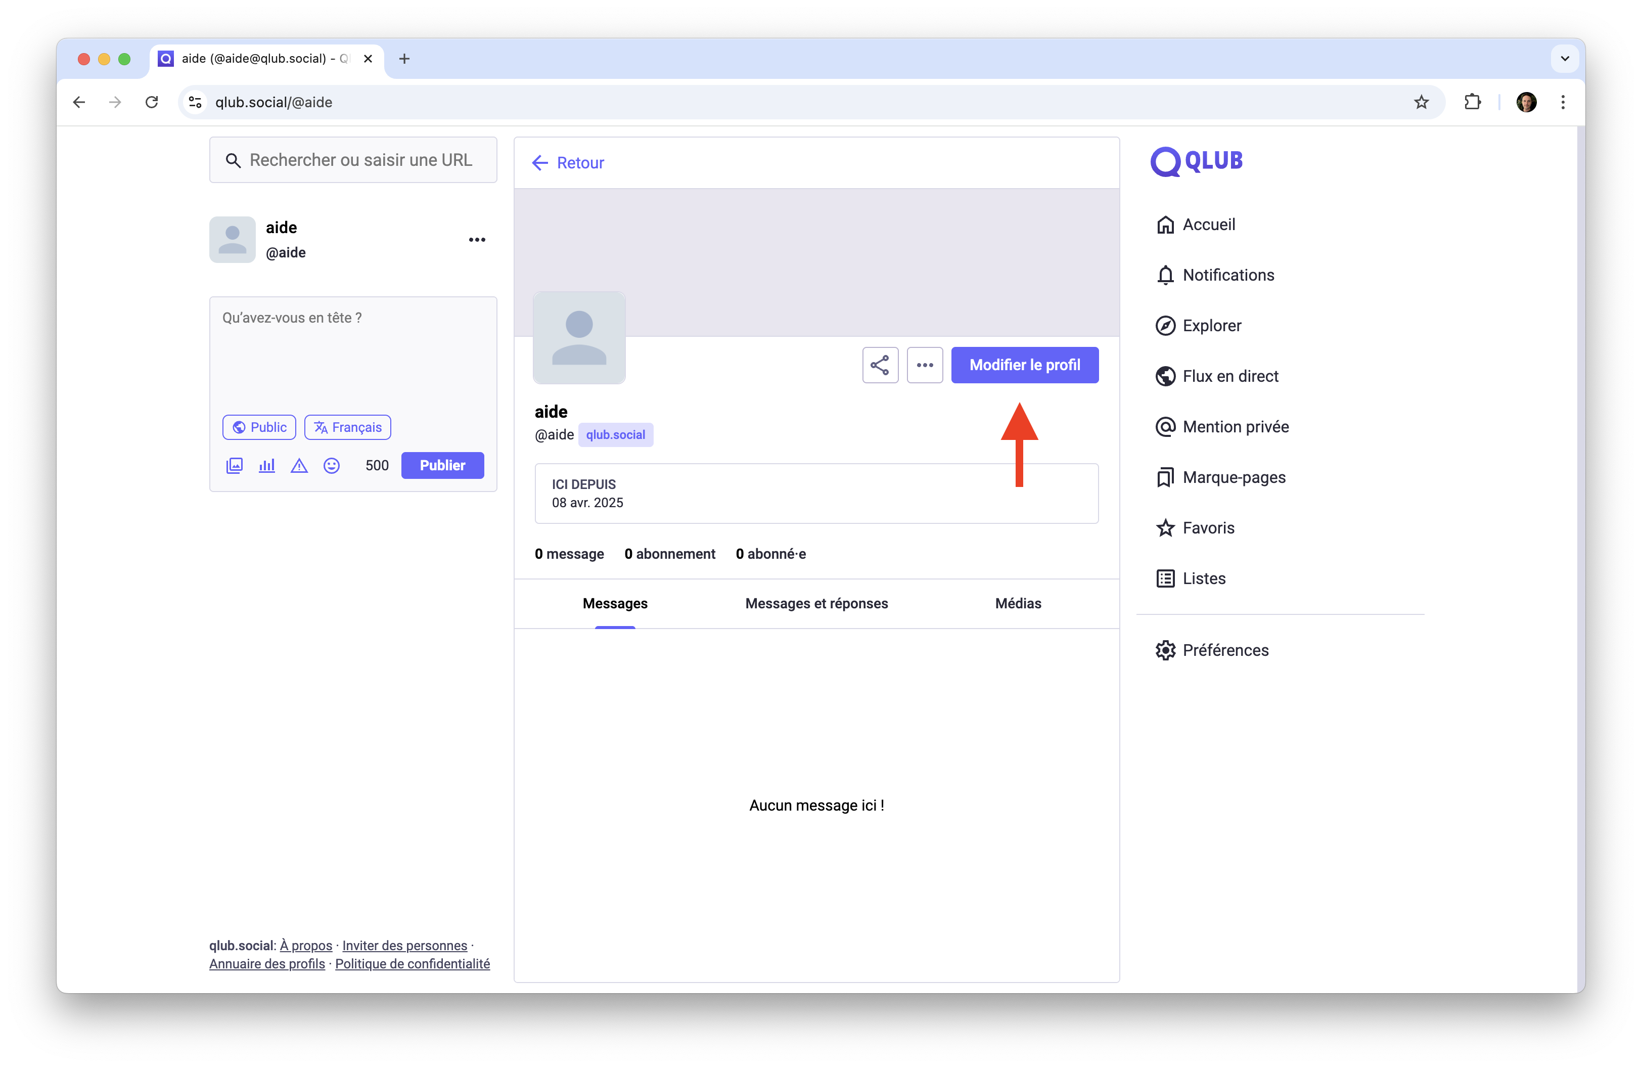Close the aide browser tab
Viewport: 1642px width, 1068px height.
(x=368, y=59)
